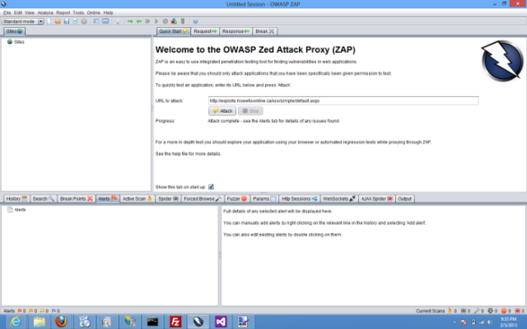Click the Attack button
The height and width of the screenshot is (329, 527).
pos(222,111)
